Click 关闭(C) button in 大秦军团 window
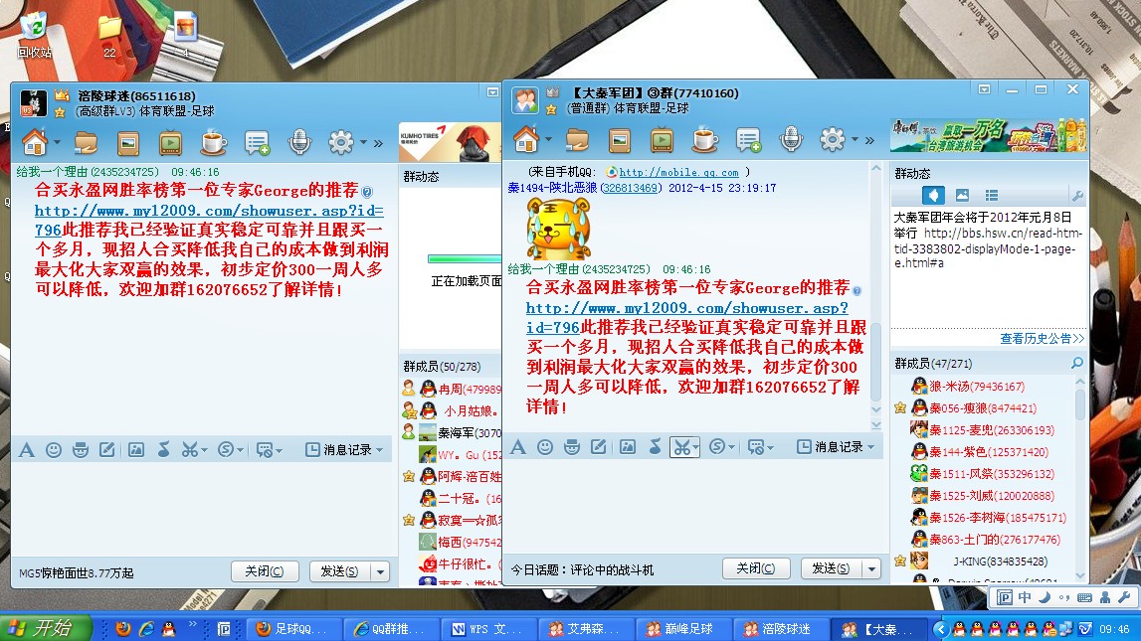Image resolution: width=1141 pixels, height=641 pixels. click(756, 568)
